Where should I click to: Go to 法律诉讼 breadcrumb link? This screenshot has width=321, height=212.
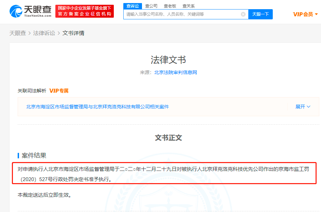coord(44,33)
